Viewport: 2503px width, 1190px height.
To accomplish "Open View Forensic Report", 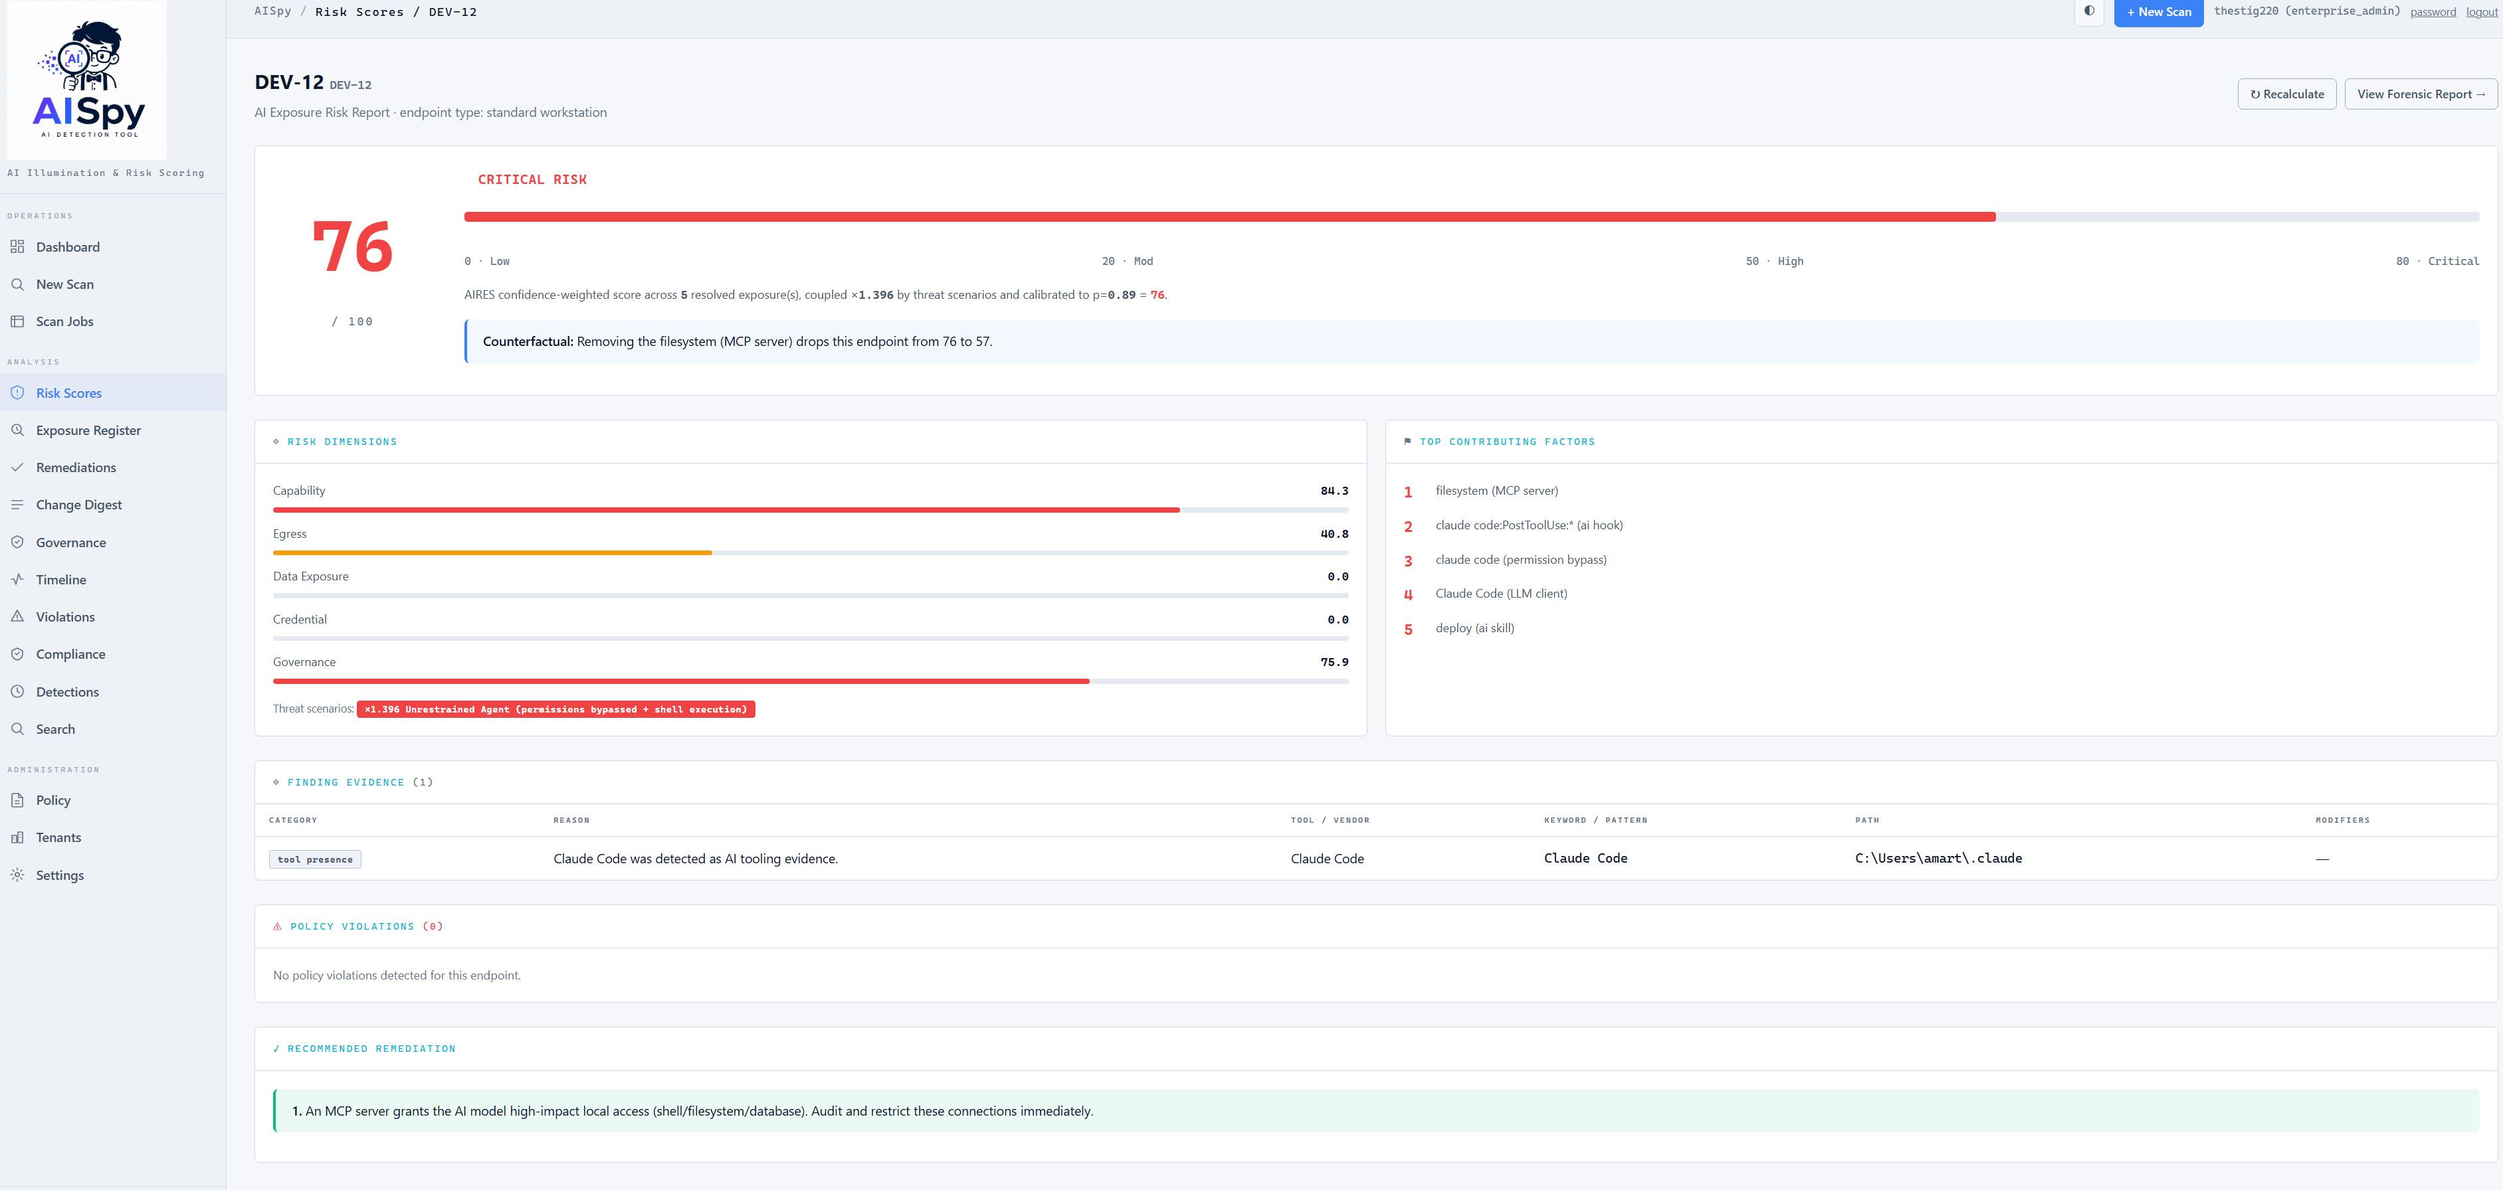I will pyautogui.click(x=2421, y=94).
